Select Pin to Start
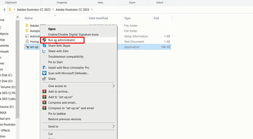This screenshot has width=253, height=139. point(55,62)
